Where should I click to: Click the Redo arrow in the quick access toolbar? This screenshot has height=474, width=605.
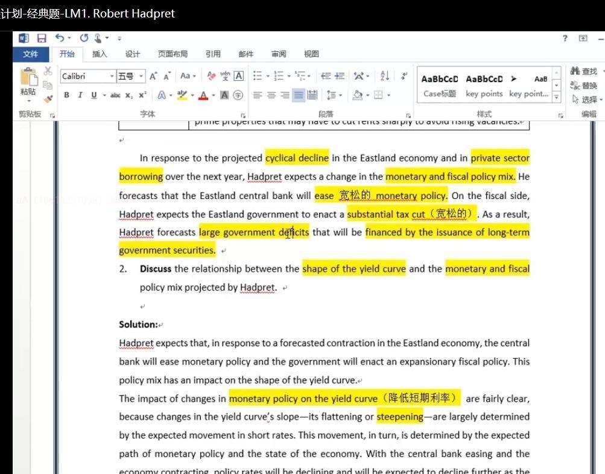[x=84, y=38]
